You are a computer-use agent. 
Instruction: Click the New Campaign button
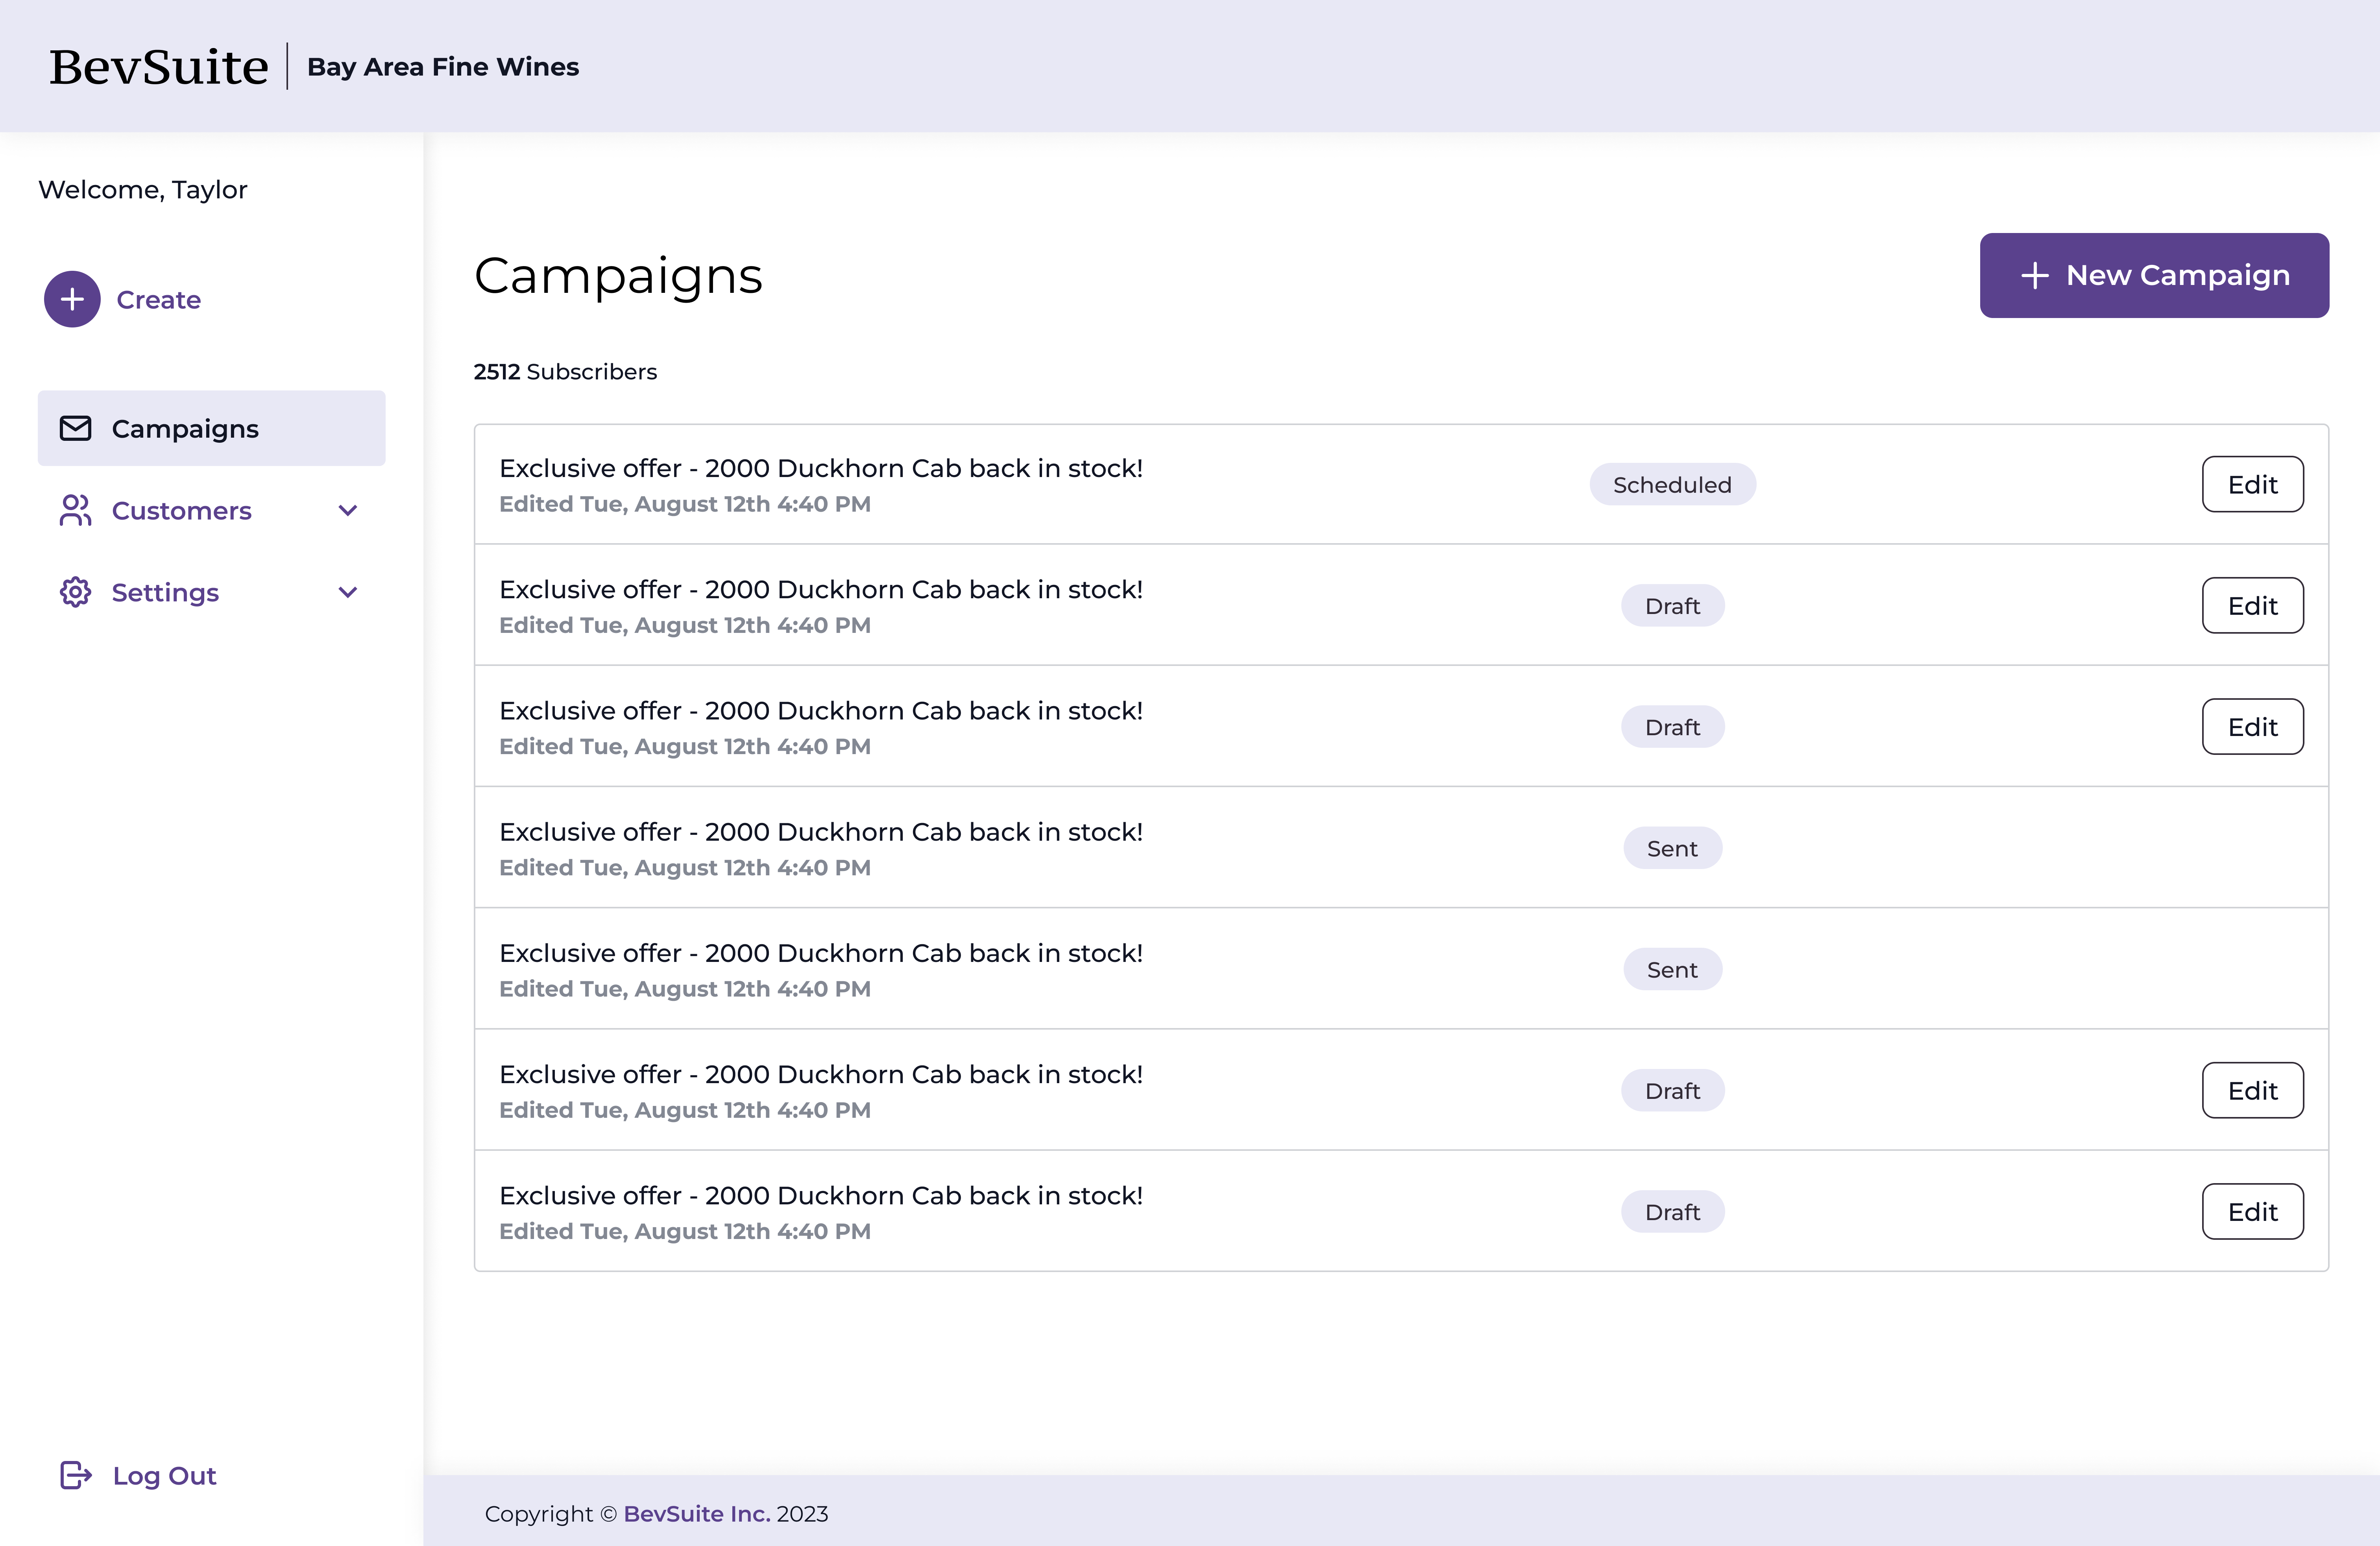[2154, 275]
